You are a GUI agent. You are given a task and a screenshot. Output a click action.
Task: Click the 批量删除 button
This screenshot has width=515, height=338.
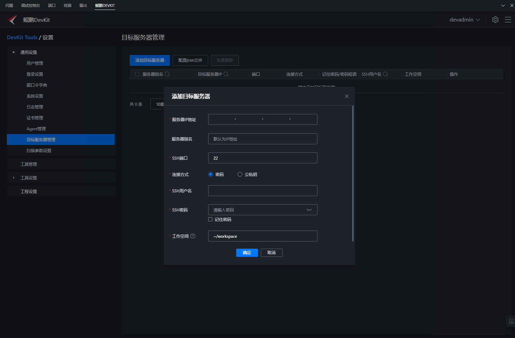click(x=225, y=60)
